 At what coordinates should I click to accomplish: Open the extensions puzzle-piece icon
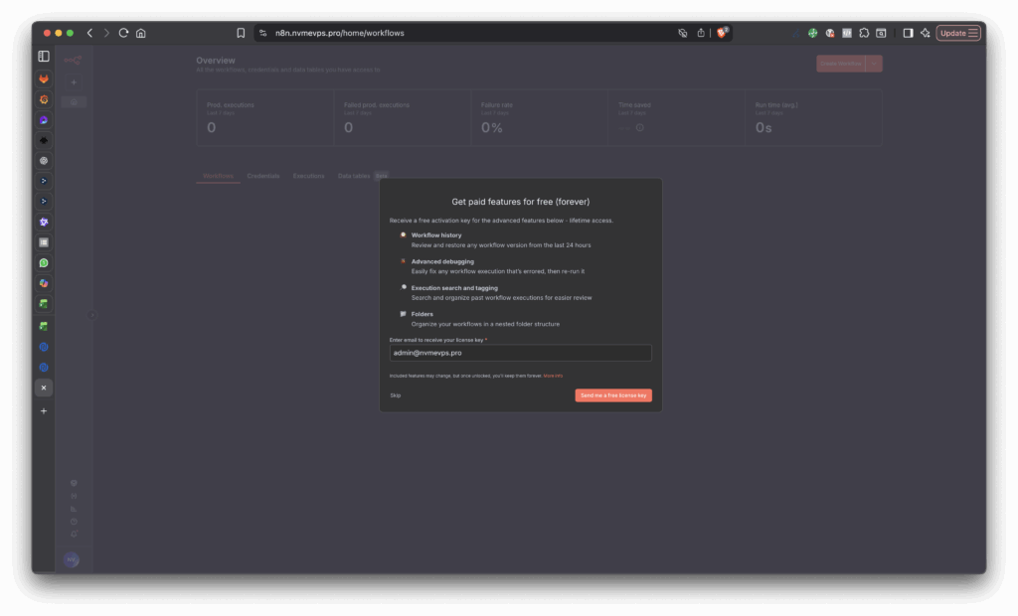pyautogui.click(x=864, y=33)
